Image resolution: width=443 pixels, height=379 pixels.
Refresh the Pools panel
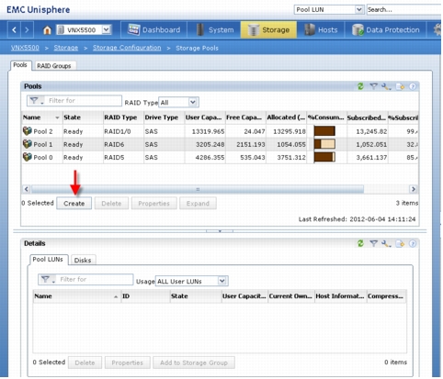[x=360, y=86]
